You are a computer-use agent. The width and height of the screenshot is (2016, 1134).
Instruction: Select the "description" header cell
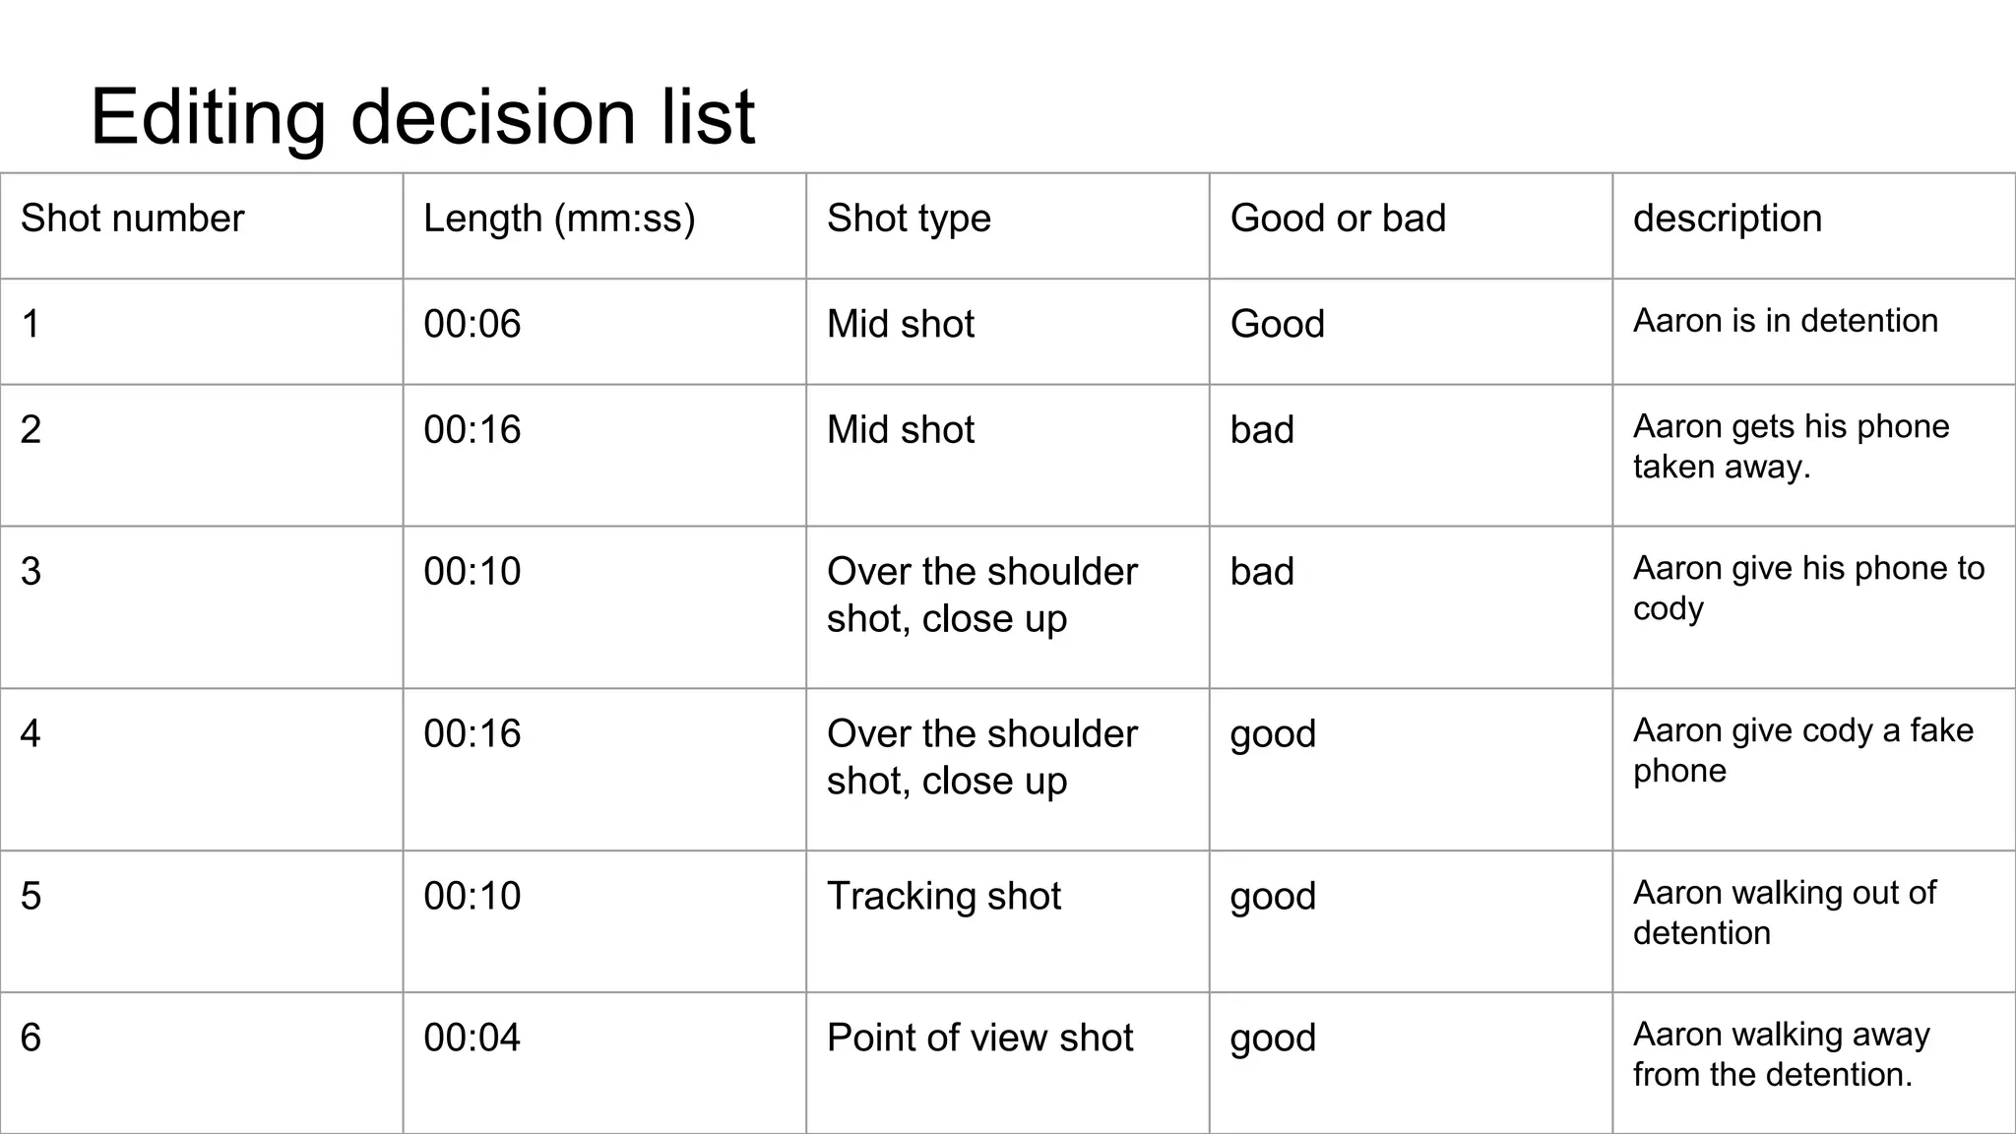pos(1728,219)
